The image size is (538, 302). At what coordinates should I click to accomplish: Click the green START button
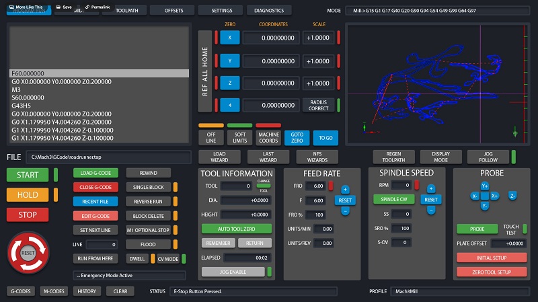pos(28,176)
